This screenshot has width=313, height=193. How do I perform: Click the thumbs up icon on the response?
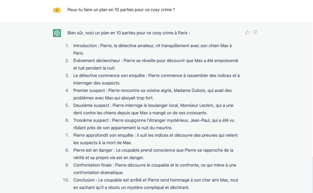pos(247,32)
